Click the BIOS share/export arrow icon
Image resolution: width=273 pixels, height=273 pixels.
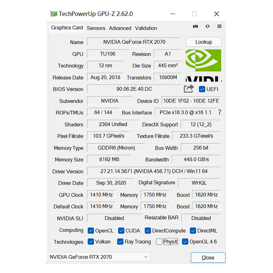(189, 89)
